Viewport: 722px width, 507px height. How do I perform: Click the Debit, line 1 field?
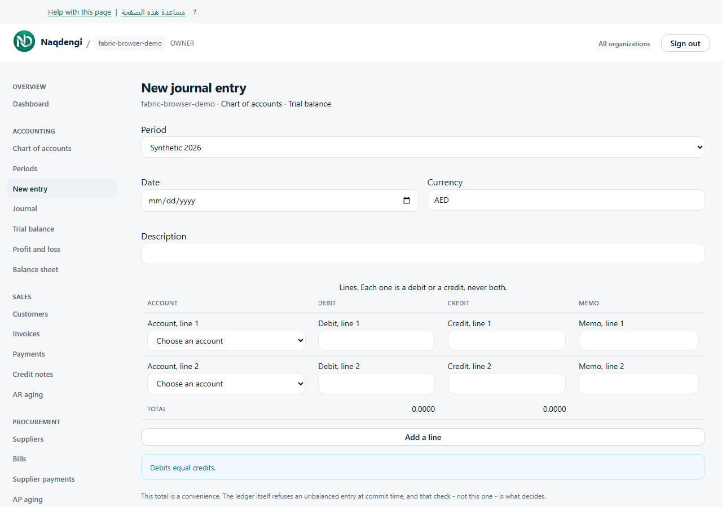(376, 340)
